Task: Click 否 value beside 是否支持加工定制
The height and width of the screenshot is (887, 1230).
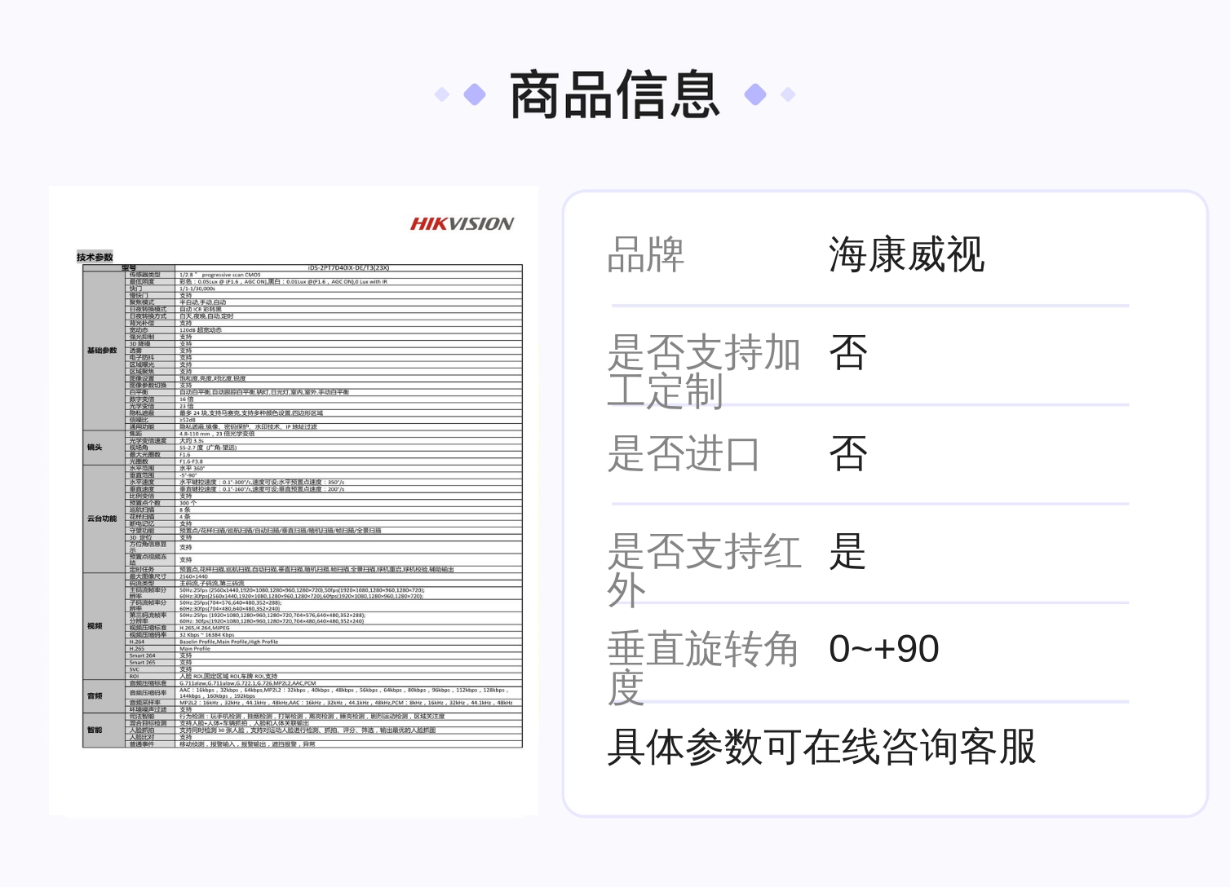Action: coord(848,352)
